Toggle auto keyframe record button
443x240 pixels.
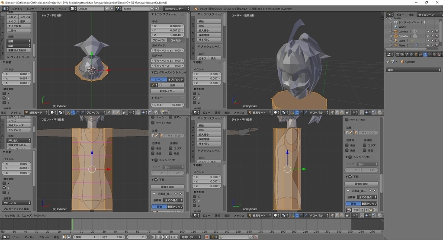pyautogui.click(x=206, y=237)
